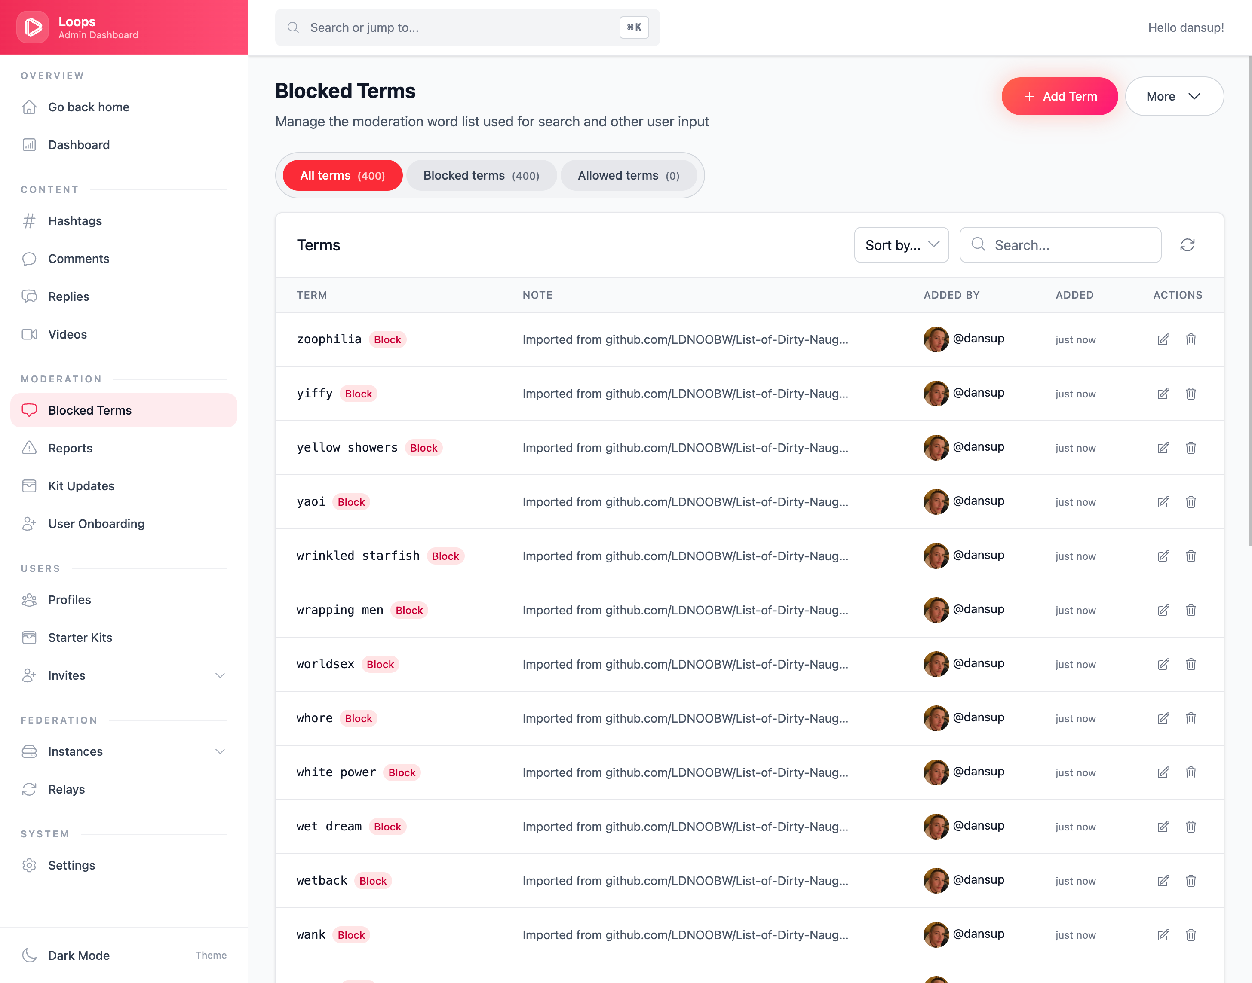Click the search magnifier in top bar
The height and width of the screenshot is (983, 1252).
tap(293, 27)
